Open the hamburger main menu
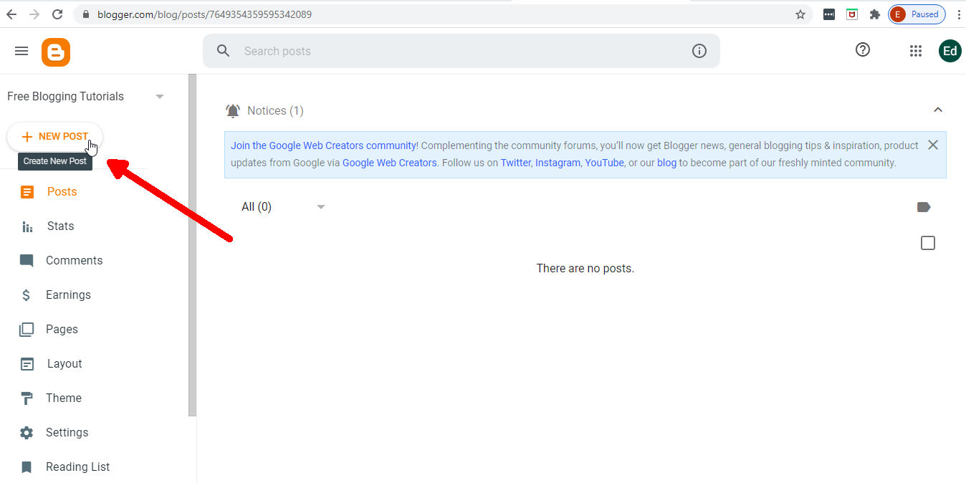 21,51
